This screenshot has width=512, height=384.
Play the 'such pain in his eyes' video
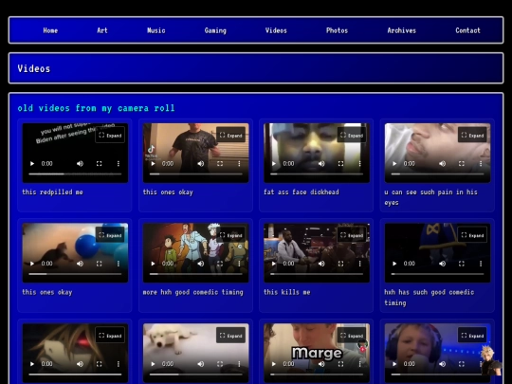pyautogui.click(x=394, y=164)
